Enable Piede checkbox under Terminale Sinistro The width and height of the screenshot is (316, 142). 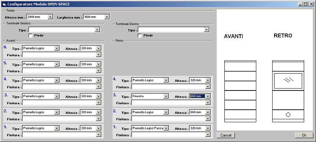pos(30,36)
